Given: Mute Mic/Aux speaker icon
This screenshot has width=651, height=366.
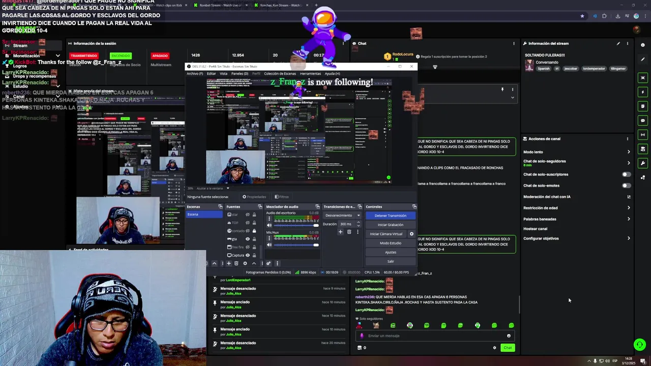Looking at the screenshot, I should [270, 245].
